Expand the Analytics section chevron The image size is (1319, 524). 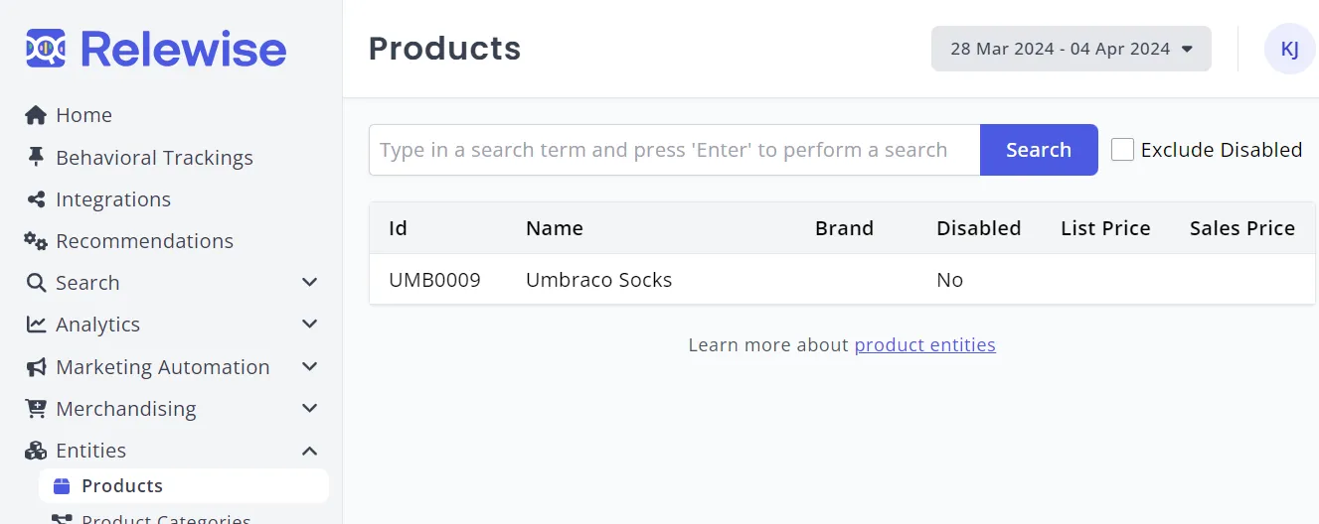click(309, 325)
